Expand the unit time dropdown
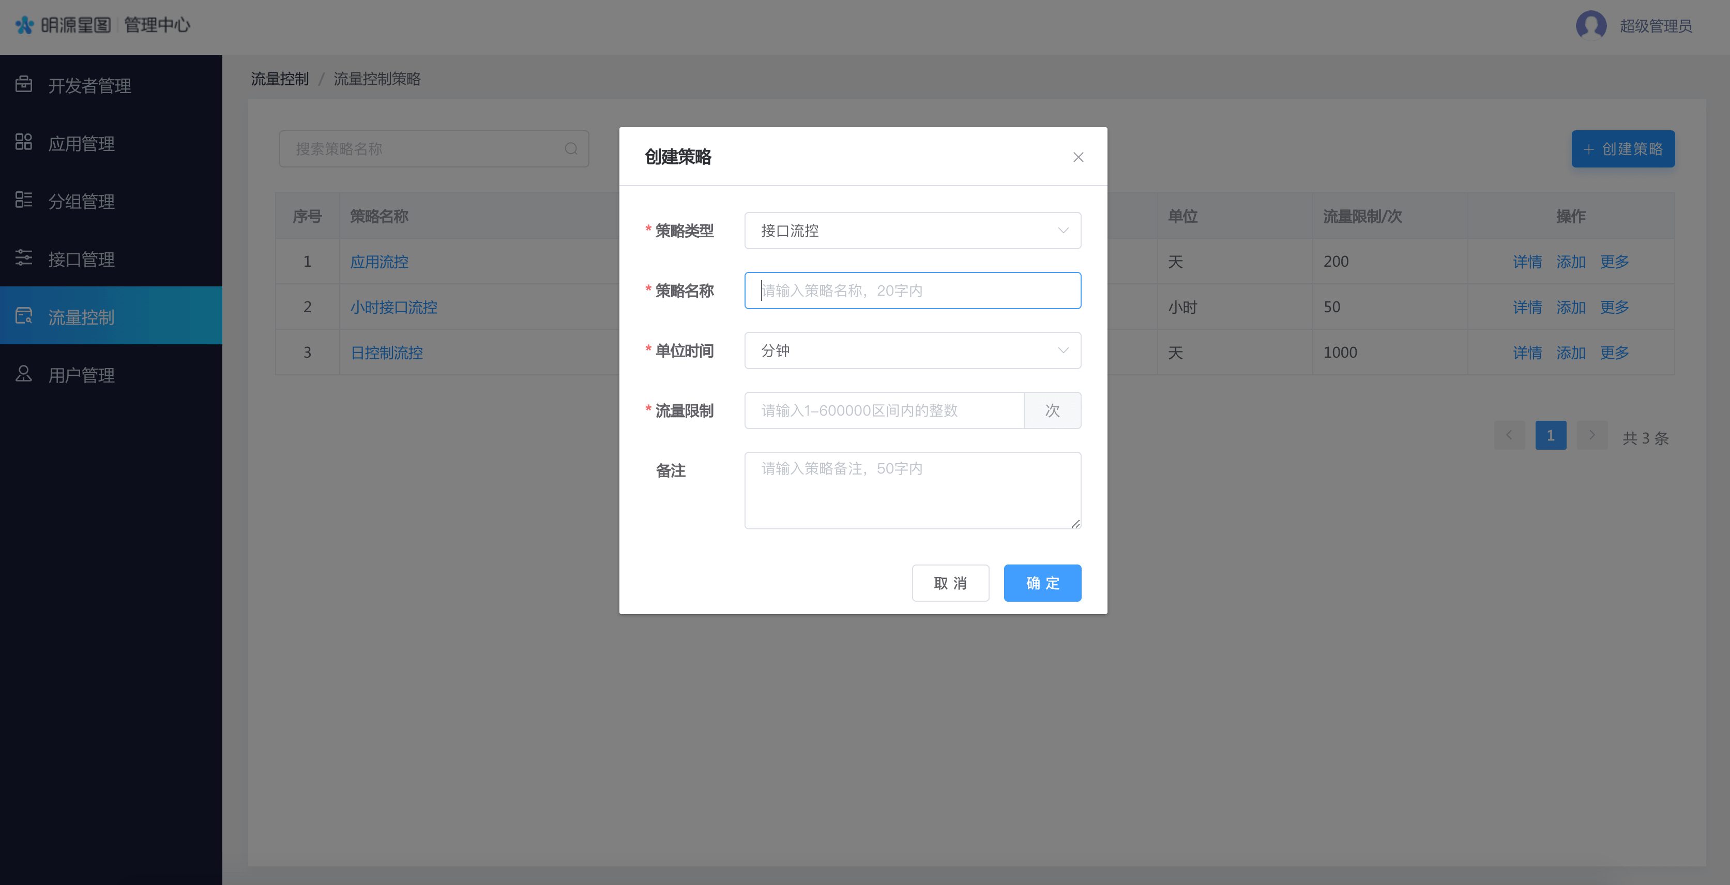The height and width of the screenshot is (885, 1730). pos(912,350)
